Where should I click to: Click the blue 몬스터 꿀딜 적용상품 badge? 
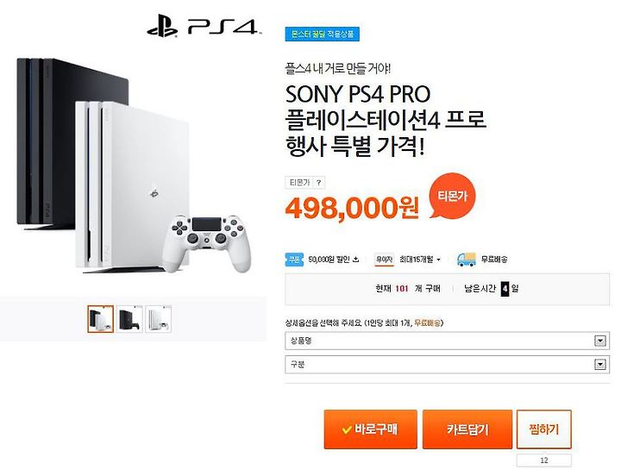coord(322,34)
